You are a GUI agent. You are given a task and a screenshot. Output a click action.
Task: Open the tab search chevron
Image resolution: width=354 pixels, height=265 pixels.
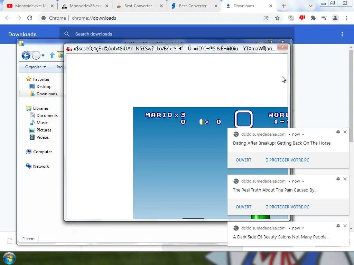(x=311, y=6)
